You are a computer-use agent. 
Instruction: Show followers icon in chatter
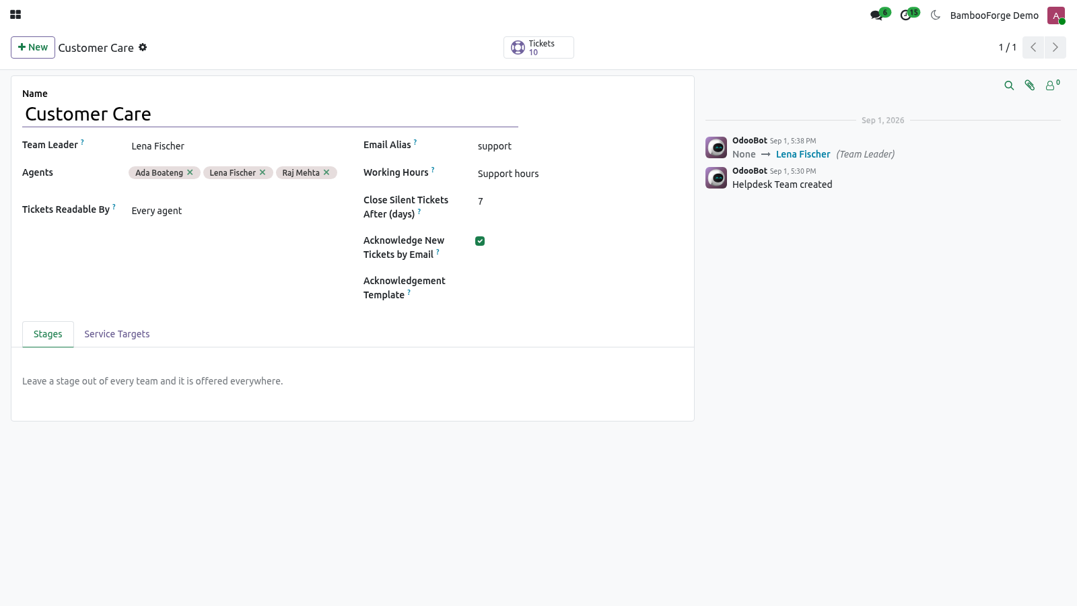coord(1052,85)
